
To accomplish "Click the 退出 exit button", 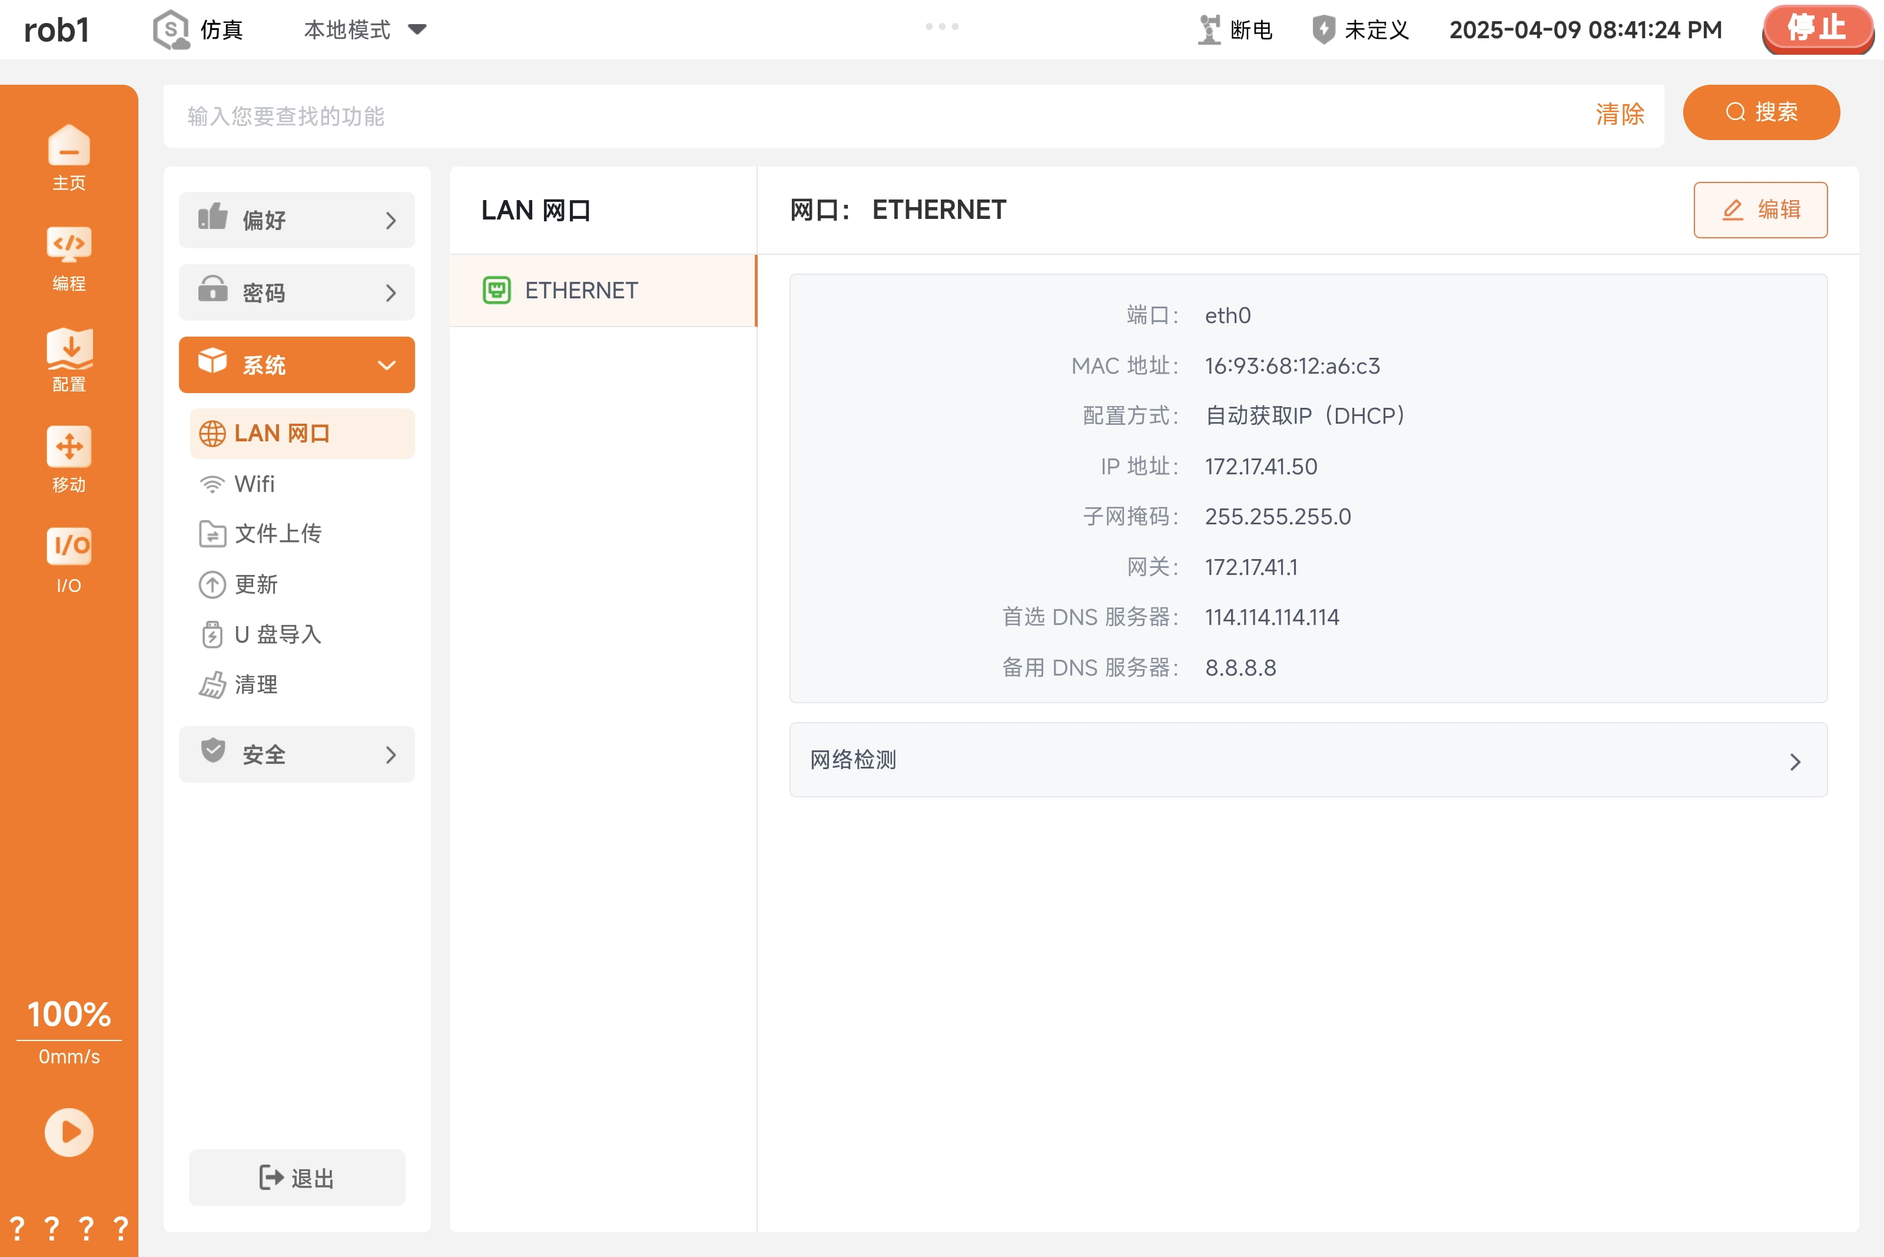I will [297, 1178].
